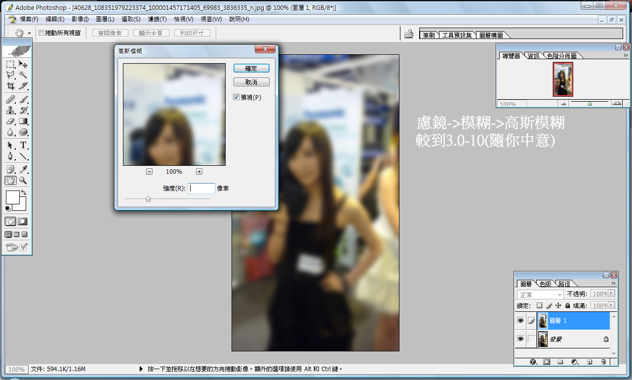Click 取消 button in Gaussian blur dialog
The width and height of the screenshot is (632, 380).
(251, 82)
